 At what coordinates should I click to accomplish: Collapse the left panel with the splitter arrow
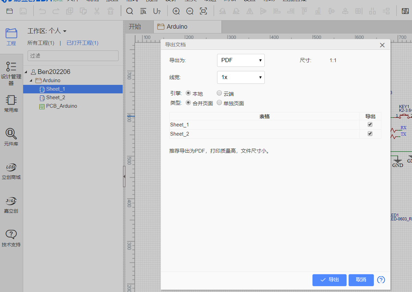pos(124,176)
